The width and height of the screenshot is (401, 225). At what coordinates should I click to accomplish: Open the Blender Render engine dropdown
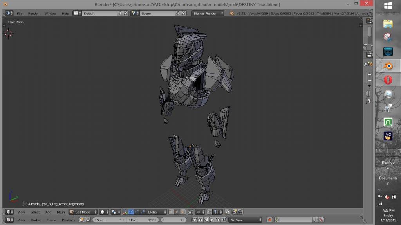click(x=208, y=13)
